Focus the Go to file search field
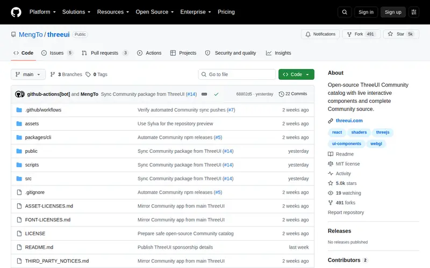This screenshot has height=268, width=430. click(x=237, y=75)
